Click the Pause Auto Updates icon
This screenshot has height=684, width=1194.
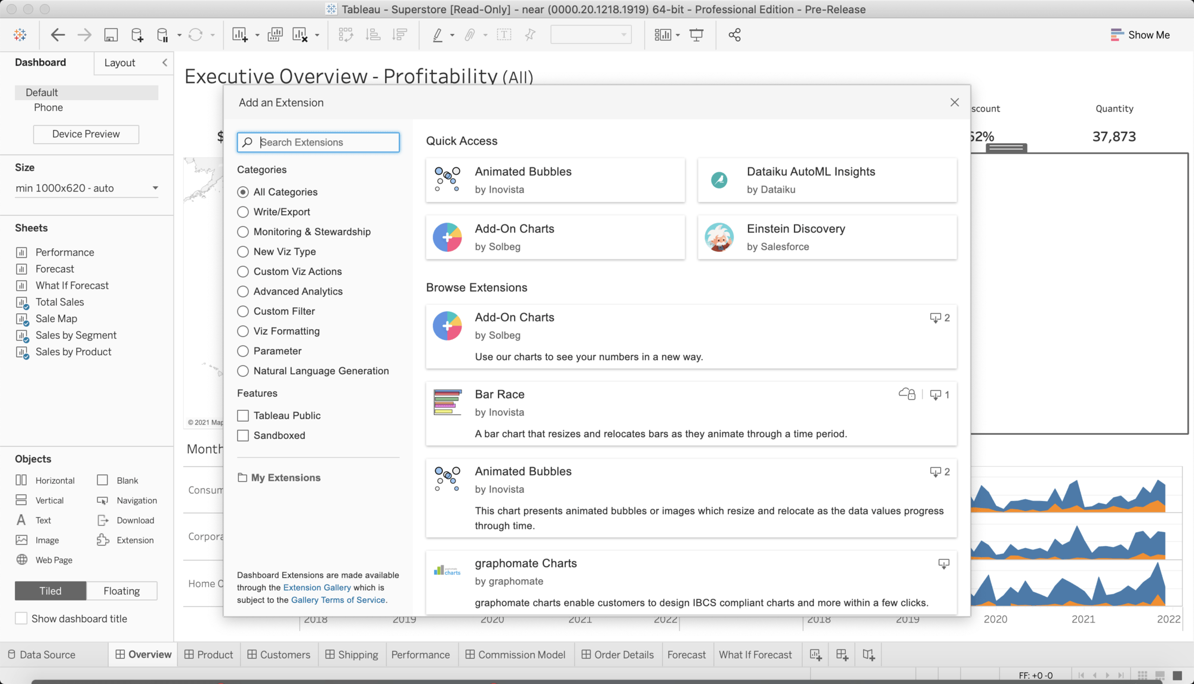pyautogui.click(x=162, y=35)
